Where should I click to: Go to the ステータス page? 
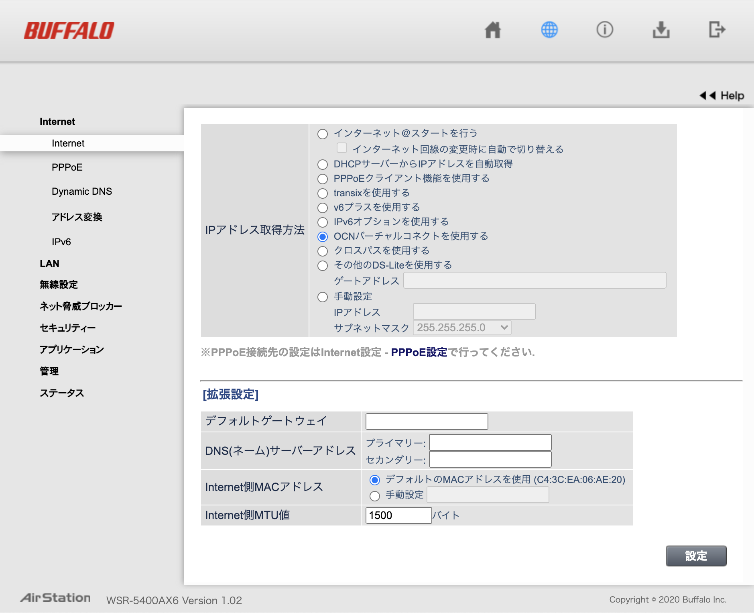[62, 393]
